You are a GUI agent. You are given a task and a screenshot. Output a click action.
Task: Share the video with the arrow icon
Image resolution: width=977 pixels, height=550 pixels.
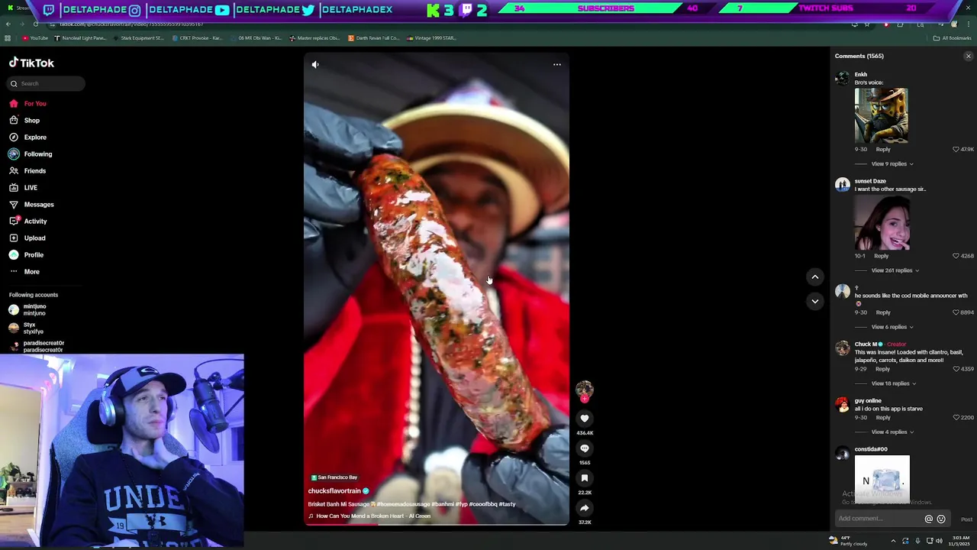pyautogui.click(x=585, y=508)
